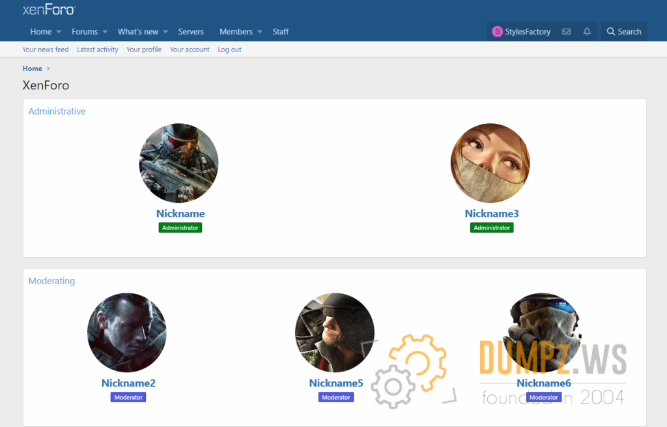Click the Home breadcrumb link
Screen dimensions: 667x427
pos(32,68)
